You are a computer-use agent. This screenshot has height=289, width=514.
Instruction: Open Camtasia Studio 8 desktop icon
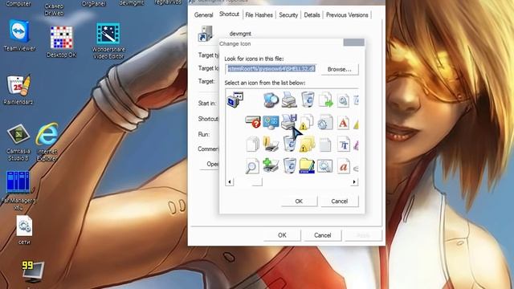18,143
